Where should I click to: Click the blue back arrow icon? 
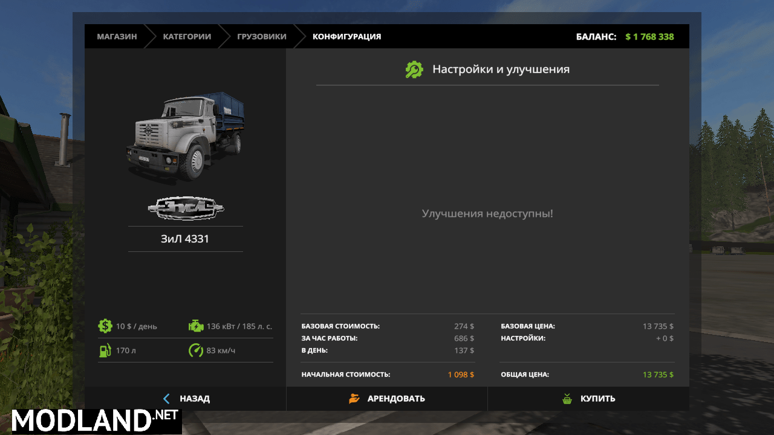(166, 399)
